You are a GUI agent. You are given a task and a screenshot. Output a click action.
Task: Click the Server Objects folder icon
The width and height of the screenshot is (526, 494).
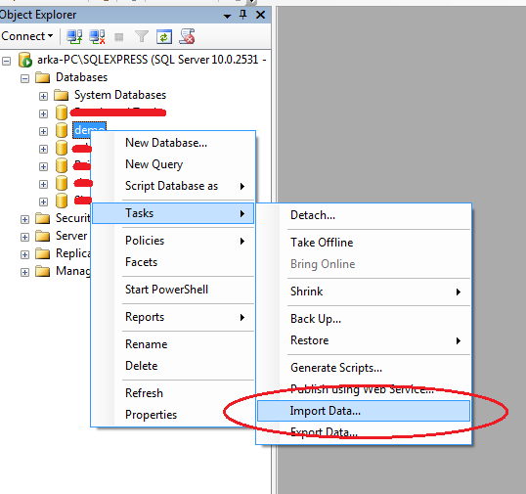click(43, 236)
